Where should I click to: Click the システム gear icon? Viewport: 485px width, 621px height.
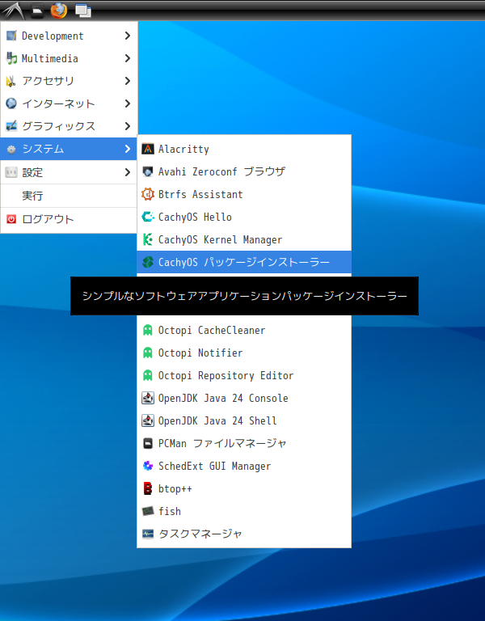pos(11,149)
